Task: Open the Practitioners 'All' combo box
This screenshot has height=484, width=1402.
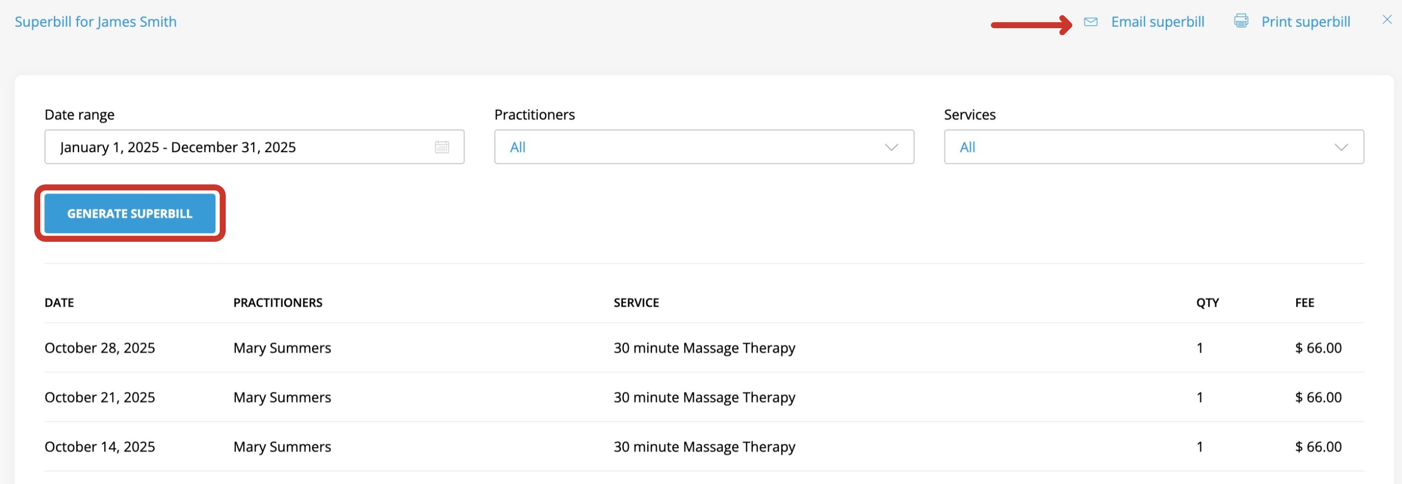Action: pos(704,147)
